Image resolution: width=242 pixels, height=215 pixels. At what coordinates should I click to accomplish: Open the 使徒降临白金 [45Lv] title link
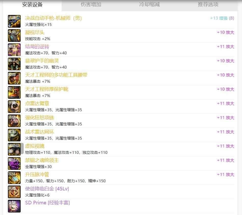pyautogui.click(x=47, y=189)
